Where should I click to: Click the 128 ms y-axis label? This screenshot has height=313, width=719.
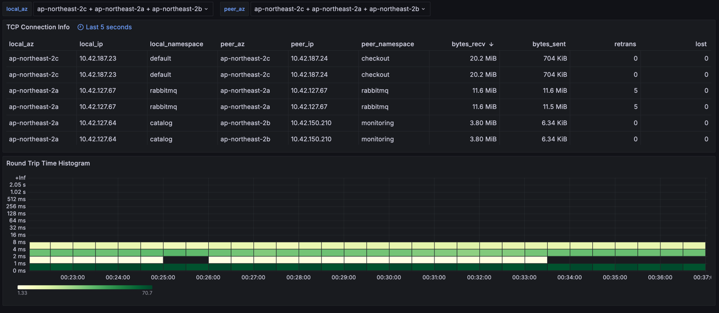point(16,213)
